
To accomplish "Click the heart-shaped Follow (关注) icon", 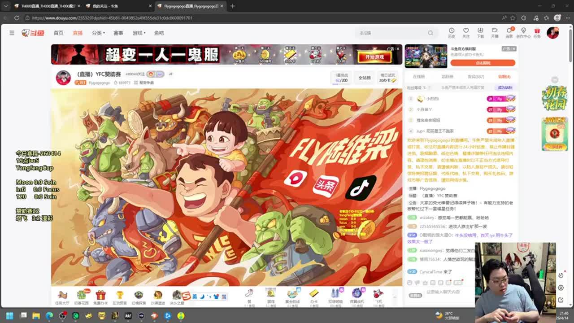I will click(x=466, y=32).
